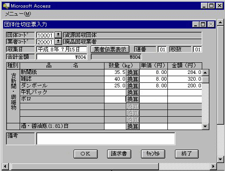Click the 雑誌 unit price cell 8.00
Image resolution: width=225 pixels, height=171 pixels.
154,79
